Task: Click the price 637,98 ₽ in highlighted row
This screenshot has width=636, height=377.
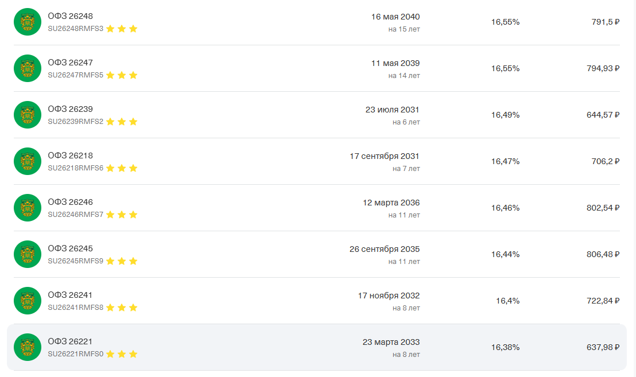Action: coord(602,347)
